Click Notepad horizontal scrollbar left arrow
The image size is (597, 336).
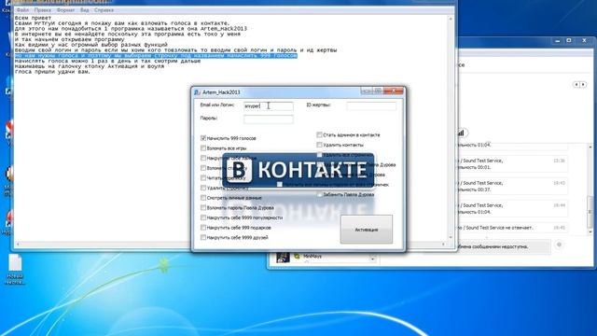point(18,245)
